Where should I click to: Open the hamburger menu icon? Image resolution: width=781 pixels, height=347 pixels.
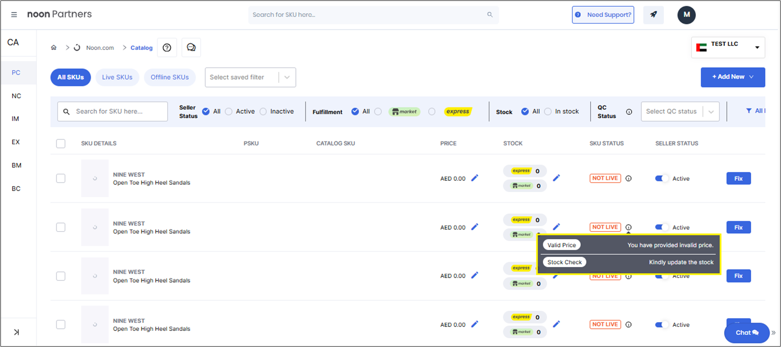tap(14, 14)
